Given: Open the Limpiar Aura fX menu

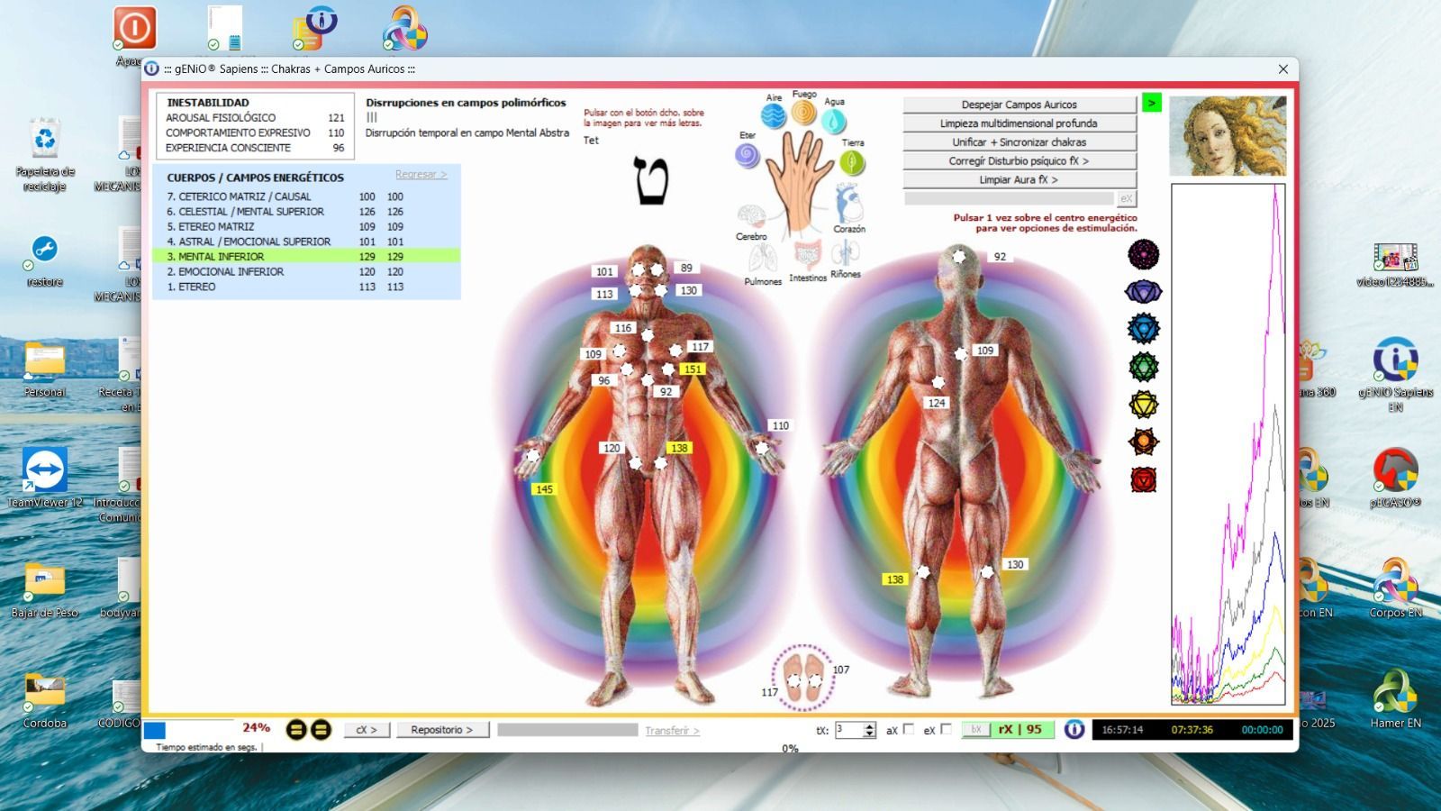Looking at the screenshot, I should [1020, 180].
